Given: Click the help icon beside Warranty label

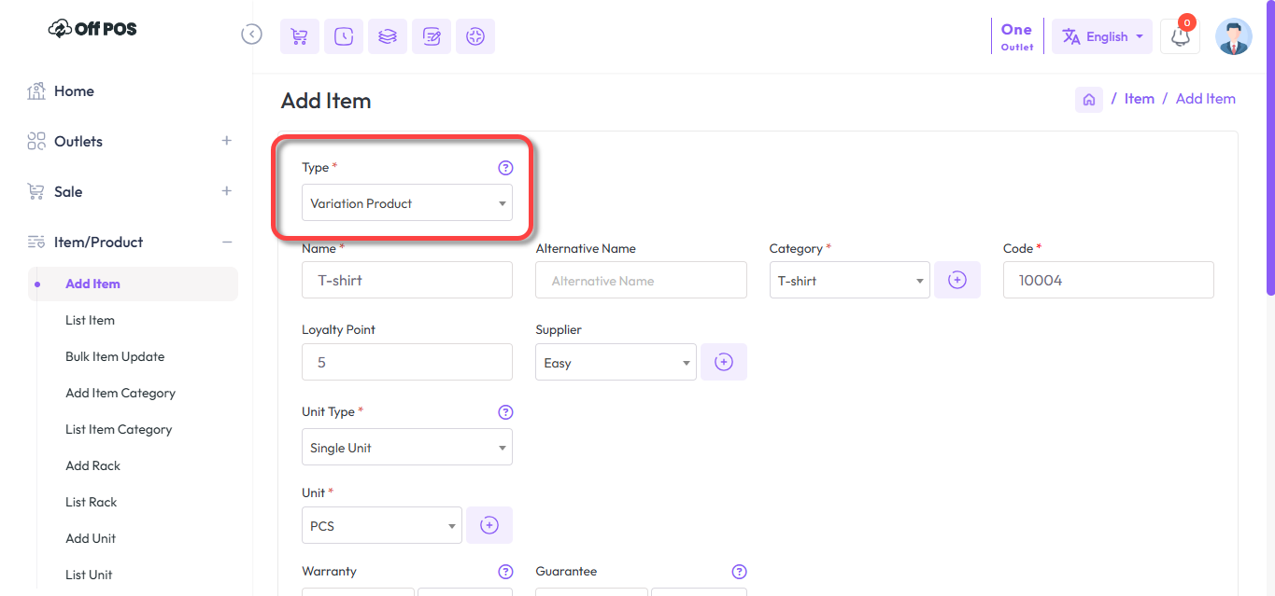Looking at the screenshot, I should pyautogui.click(x=505, y=572).
